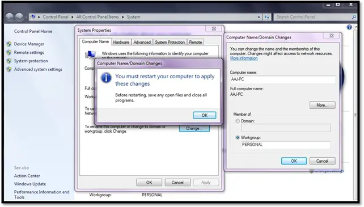Image resolution: width=364 pixels, height=207 pixels.
Task: Click the shield icon next to Device Manager
Action: [9, 44]
